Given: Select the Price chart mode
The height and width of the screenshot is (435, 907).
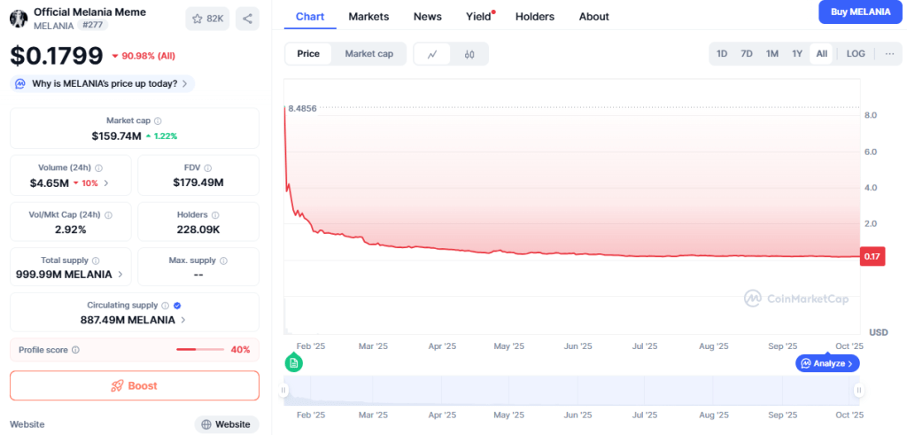Looking at the screenshot, I should [308, 54].
